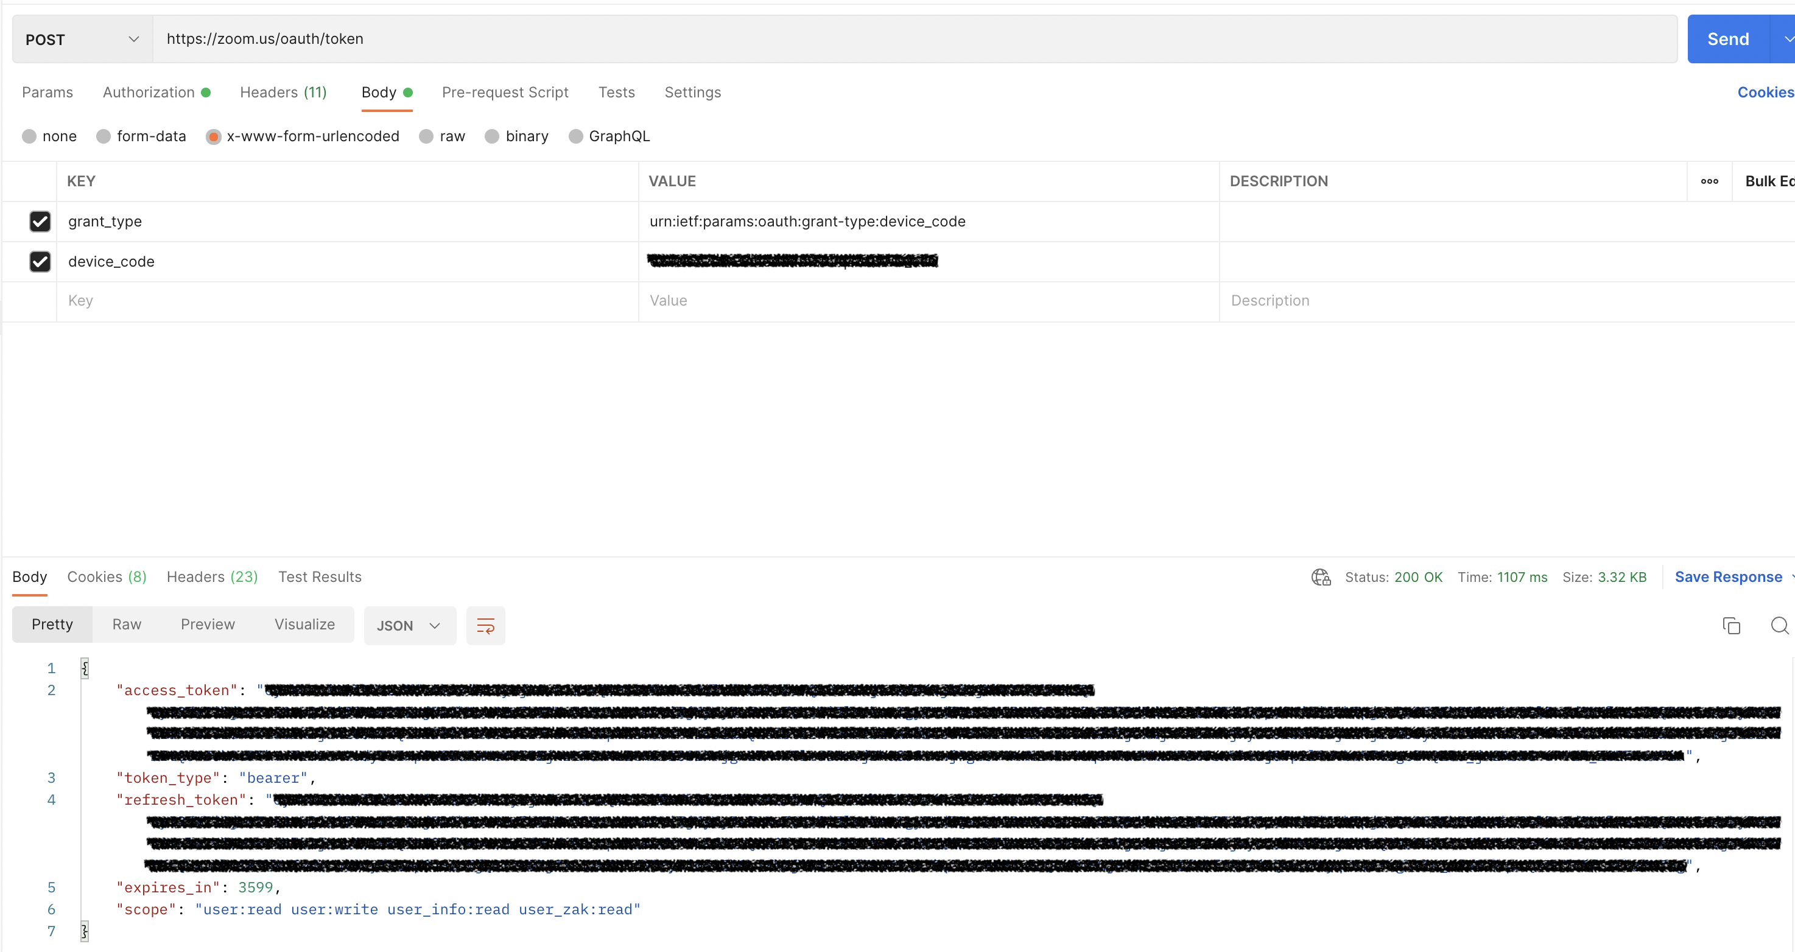Switch to the Pre-request Script tab
This screenshot has width=1795, height=952.
tap(505, 92)
